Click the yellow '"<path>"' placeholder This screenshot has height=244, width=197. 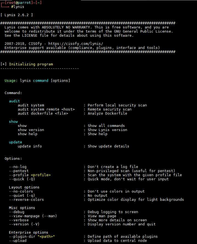coord(46,237)
